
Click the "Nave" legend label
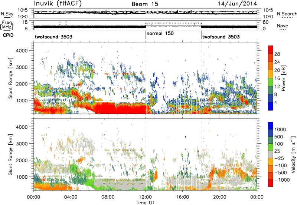pyautogui.click(x=283, y=26)
